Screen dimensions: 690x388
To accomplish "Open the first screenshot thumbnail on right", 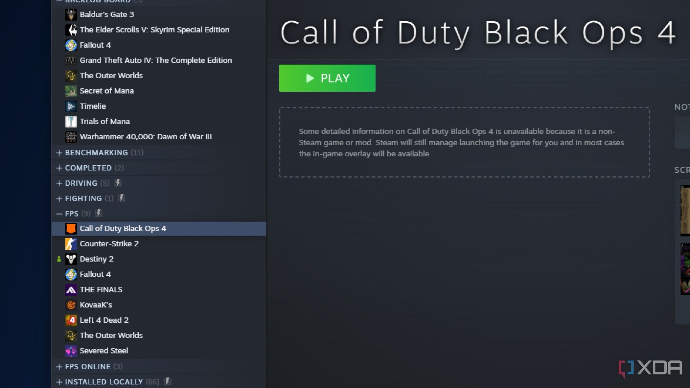I will pos(685,211).
